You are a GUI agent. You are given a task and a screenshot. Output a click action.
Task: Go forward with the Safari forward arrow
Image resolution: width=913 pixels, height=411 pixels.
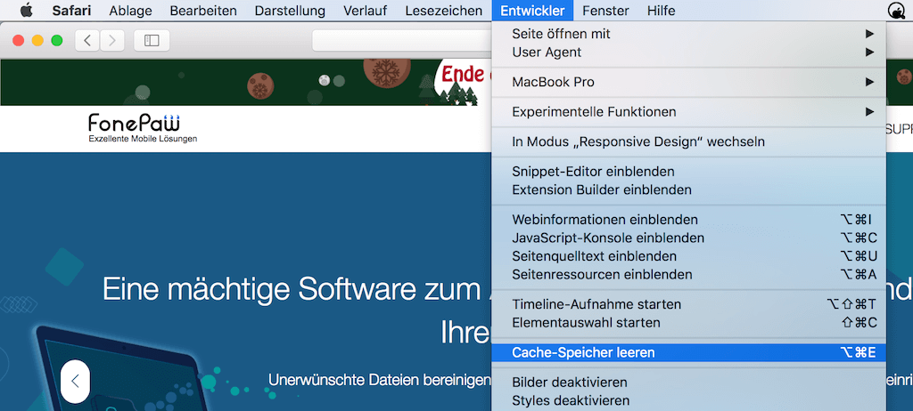112,40
